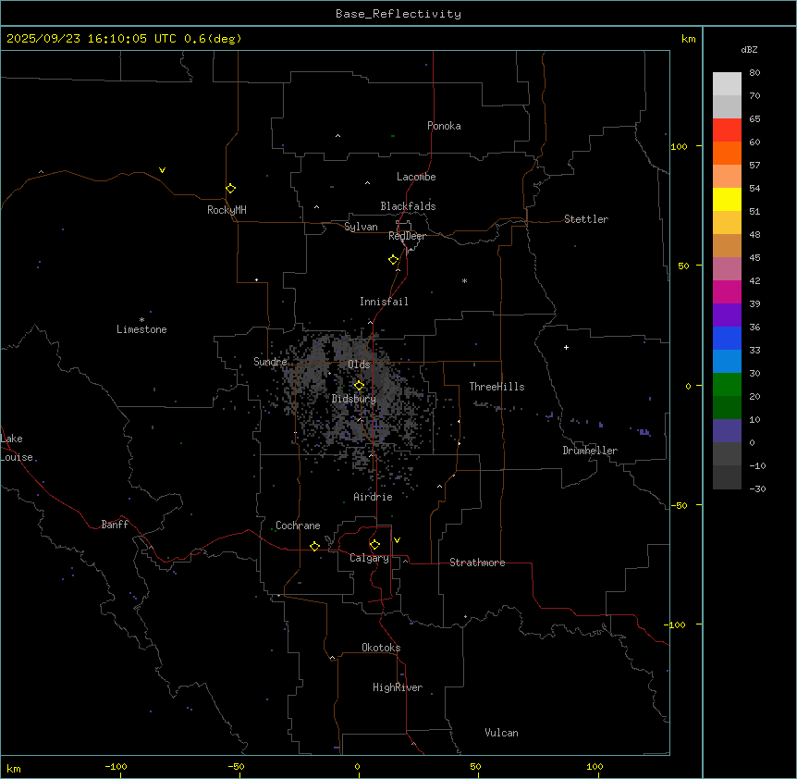Pick the red swatch in the dBZ legend
Image resolution: width=797 pixels, height=779 pixels.
727,130
